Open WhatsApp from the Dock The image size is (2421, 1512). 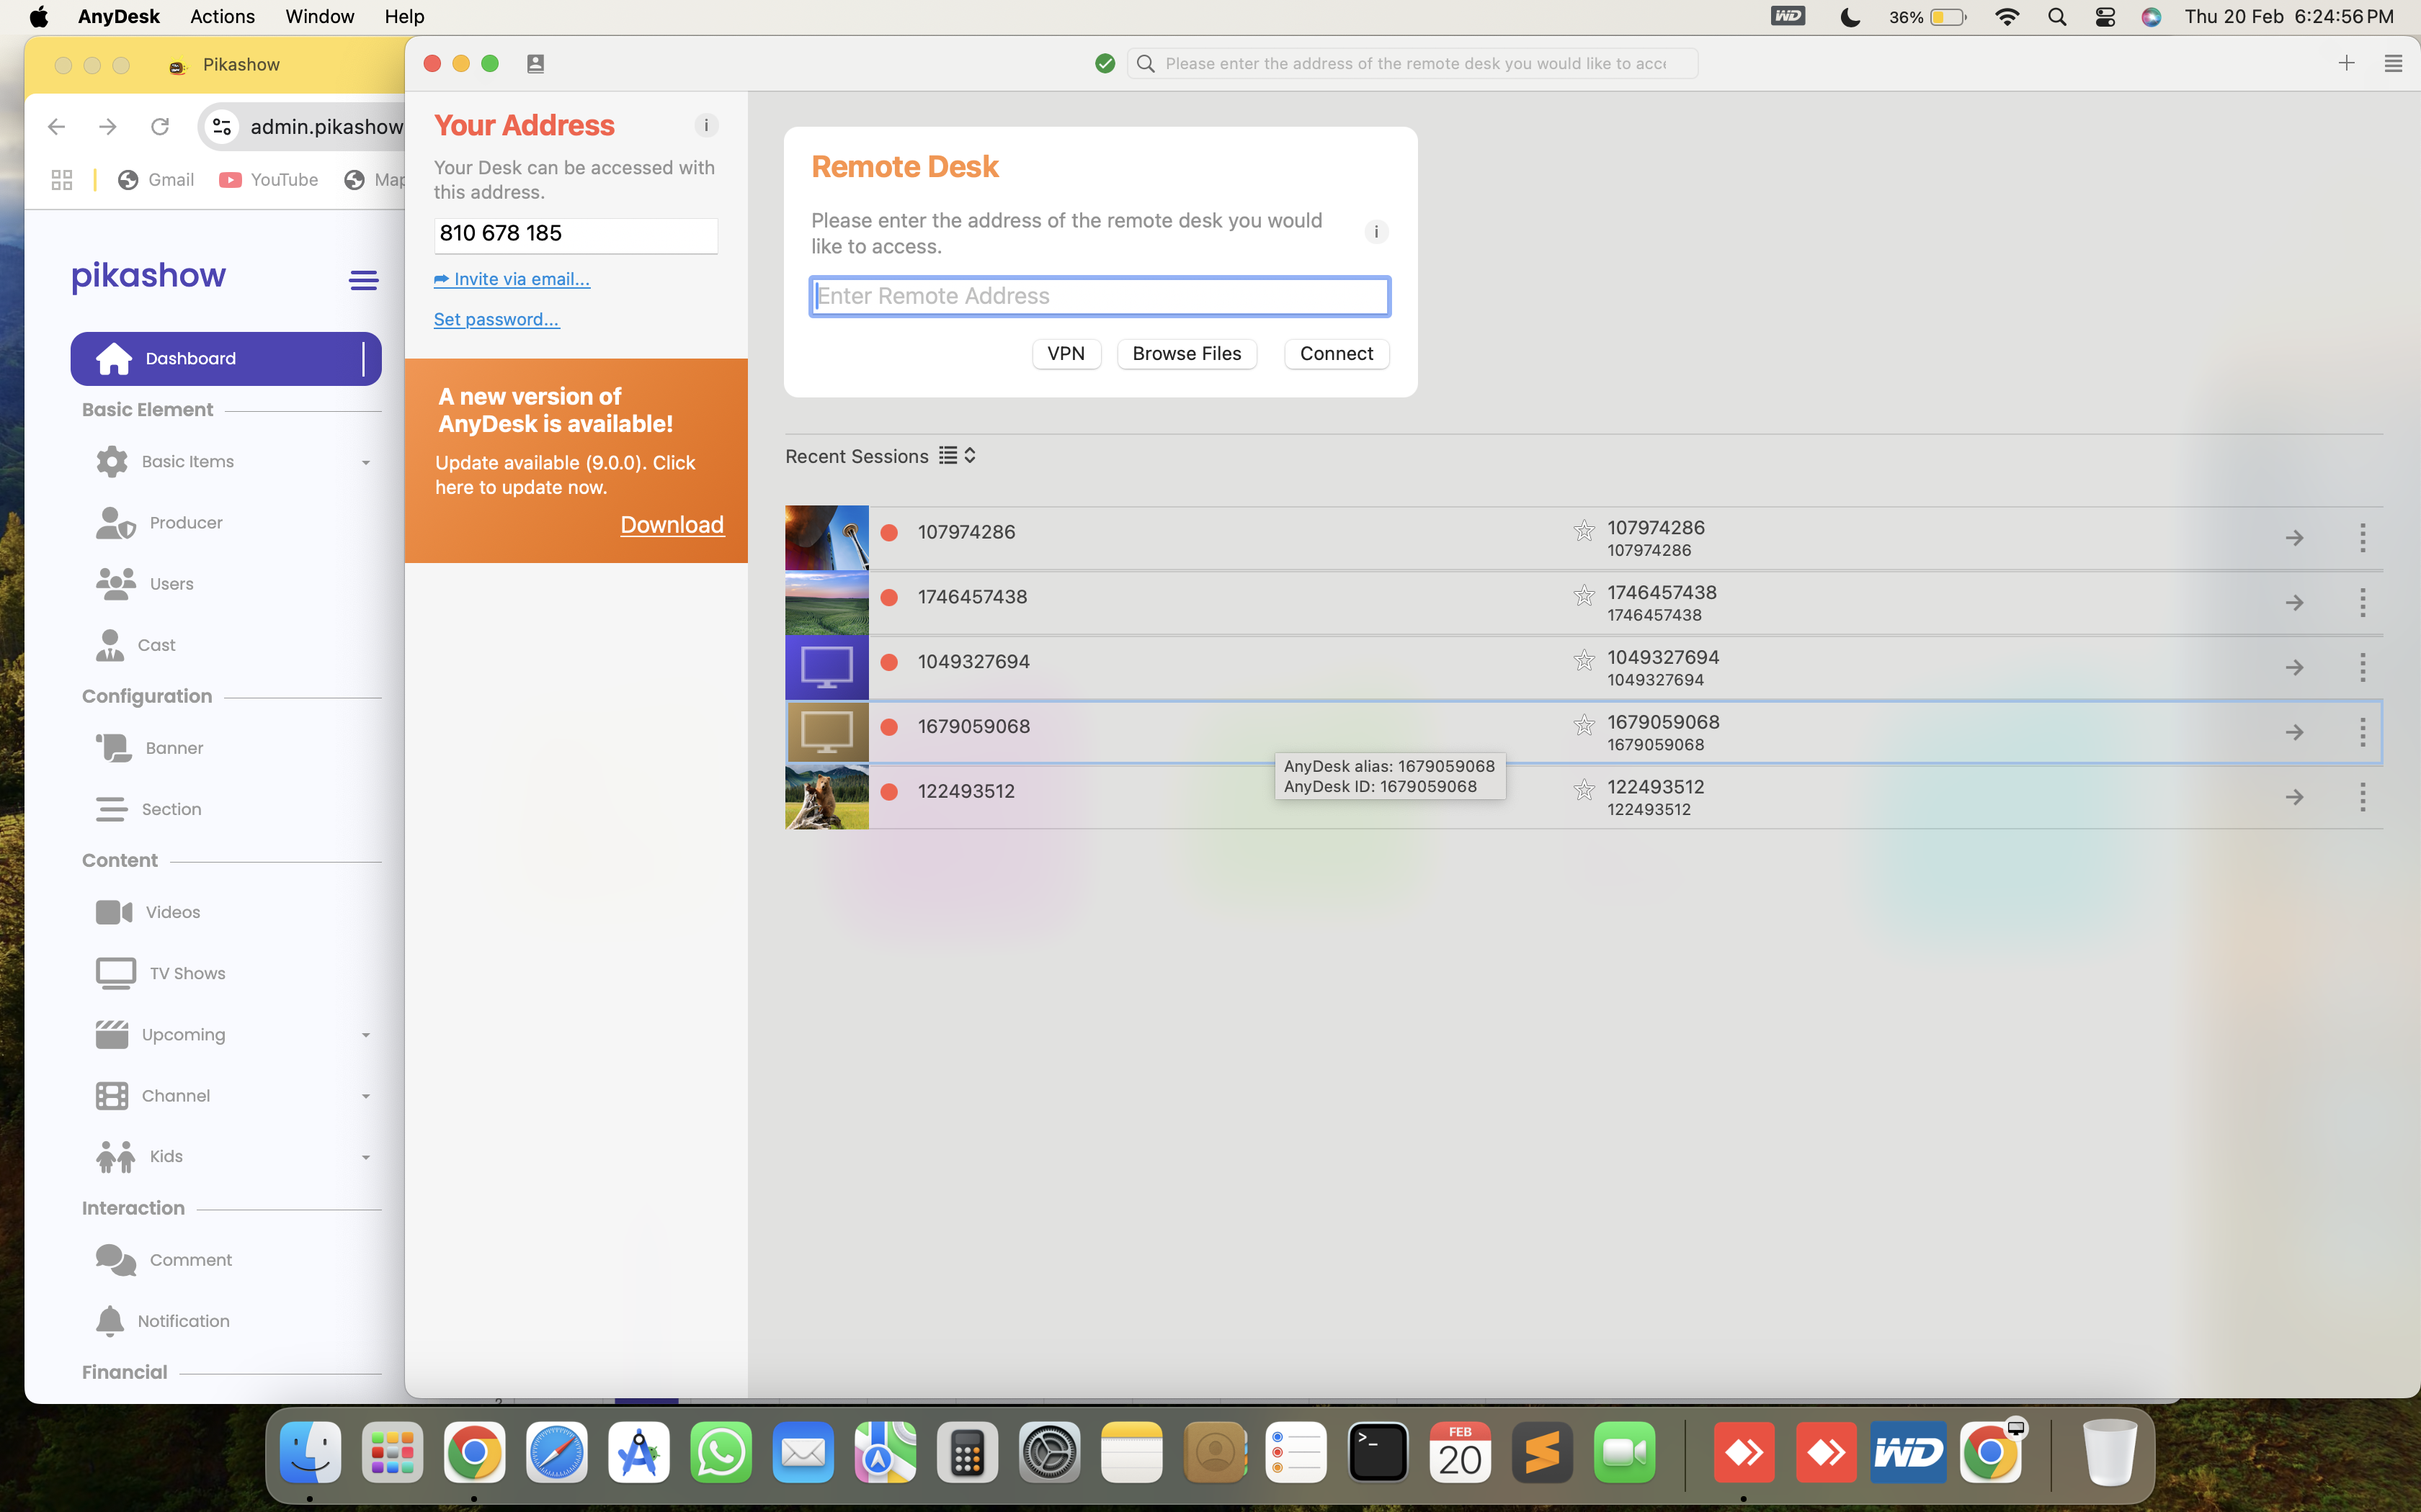point(721,1452)
